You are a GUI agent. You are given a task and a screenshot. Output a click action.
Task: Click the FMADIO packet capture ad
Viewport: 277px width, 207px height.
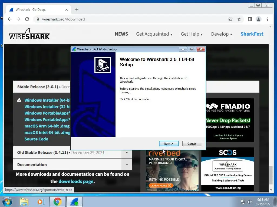[230, 120]
